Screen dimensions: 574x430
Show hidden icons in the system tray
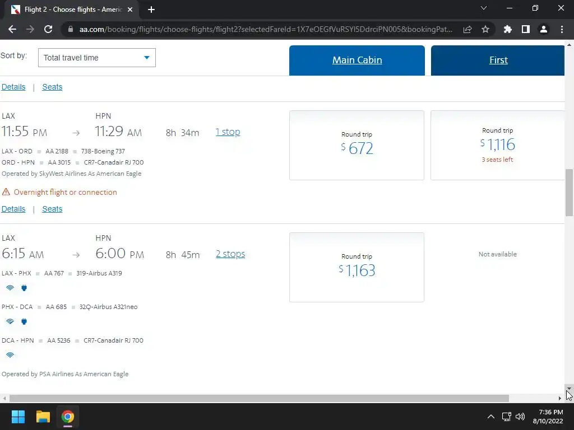click(x=491, y=417)
